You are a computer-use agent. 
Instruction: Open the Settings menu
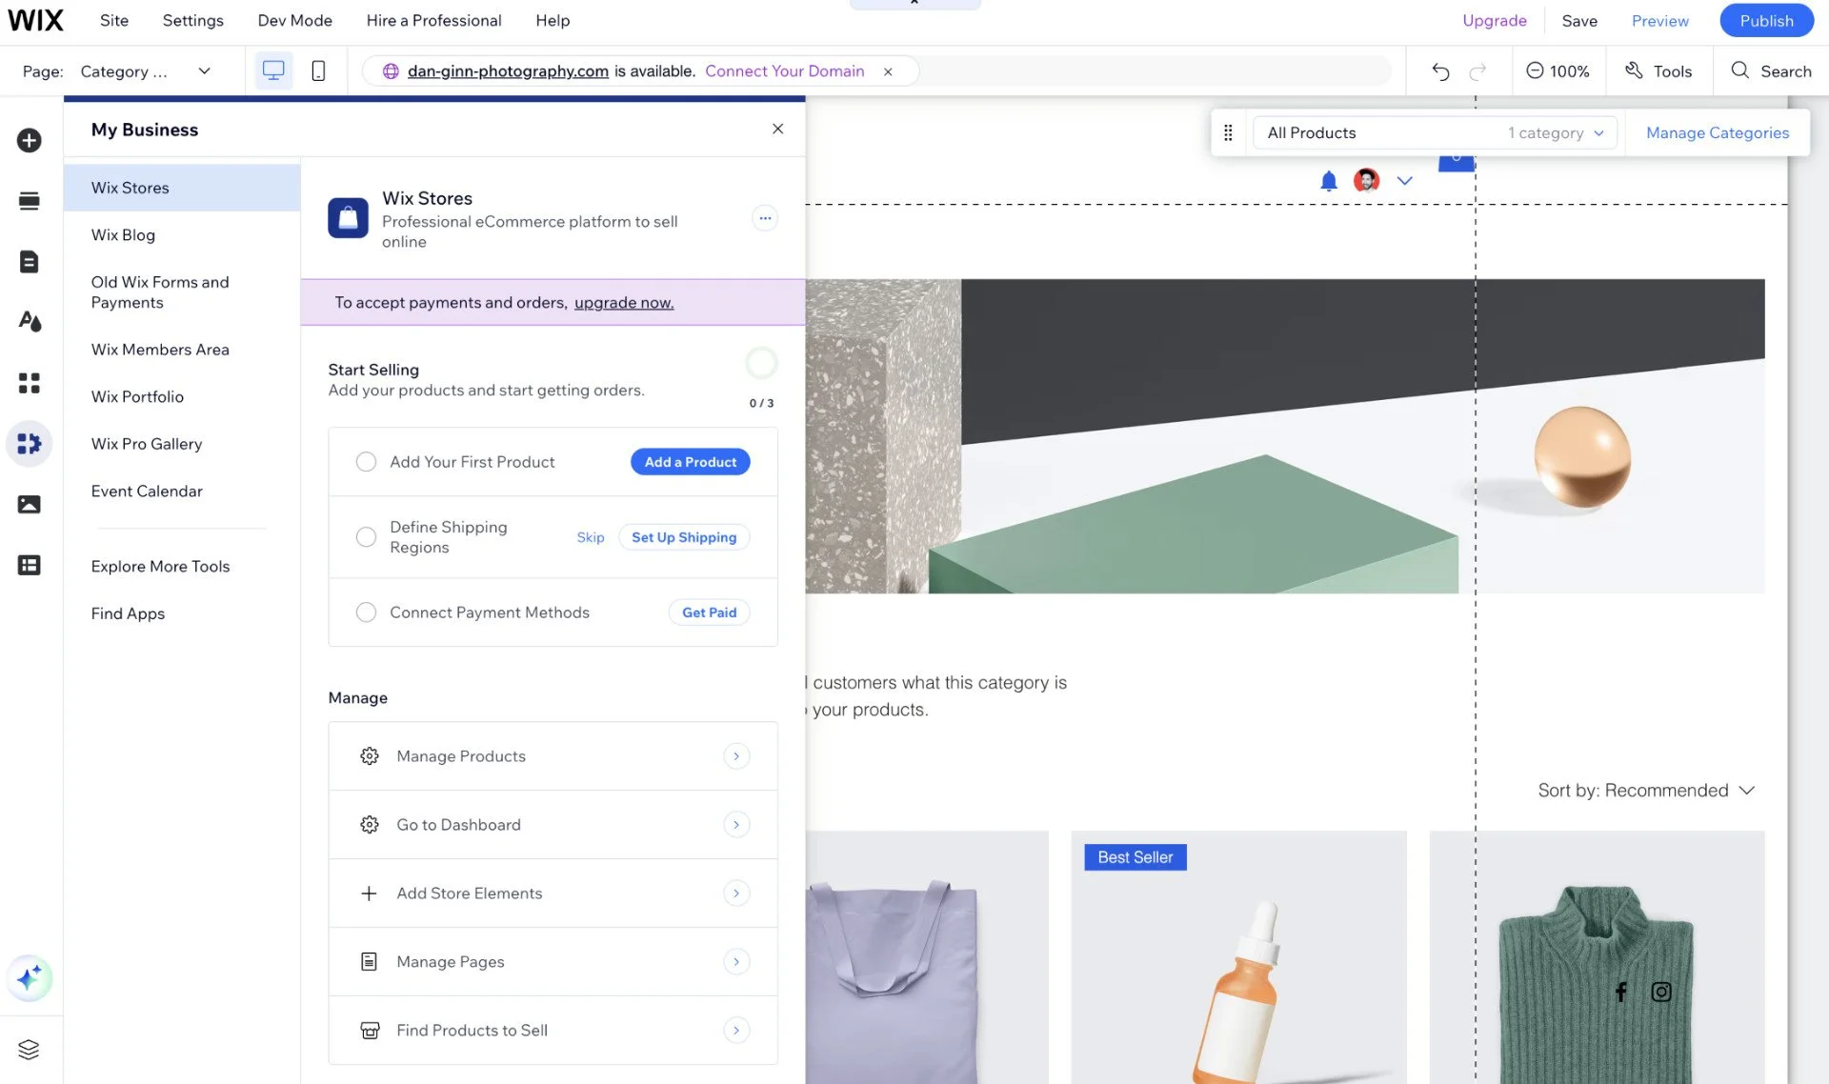pos(192,20)
